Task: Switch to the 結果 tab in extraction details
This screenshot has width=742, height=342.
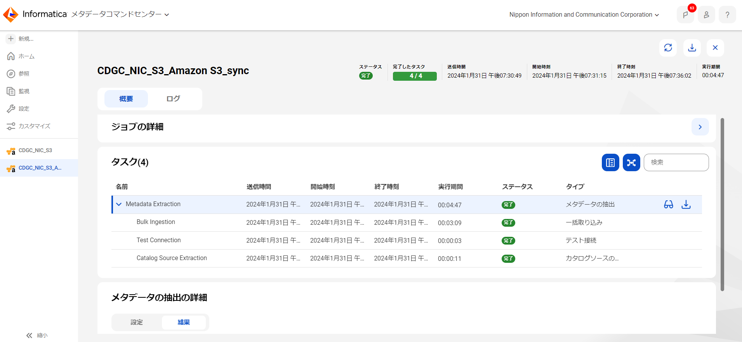Action: (x=184, y=322)
